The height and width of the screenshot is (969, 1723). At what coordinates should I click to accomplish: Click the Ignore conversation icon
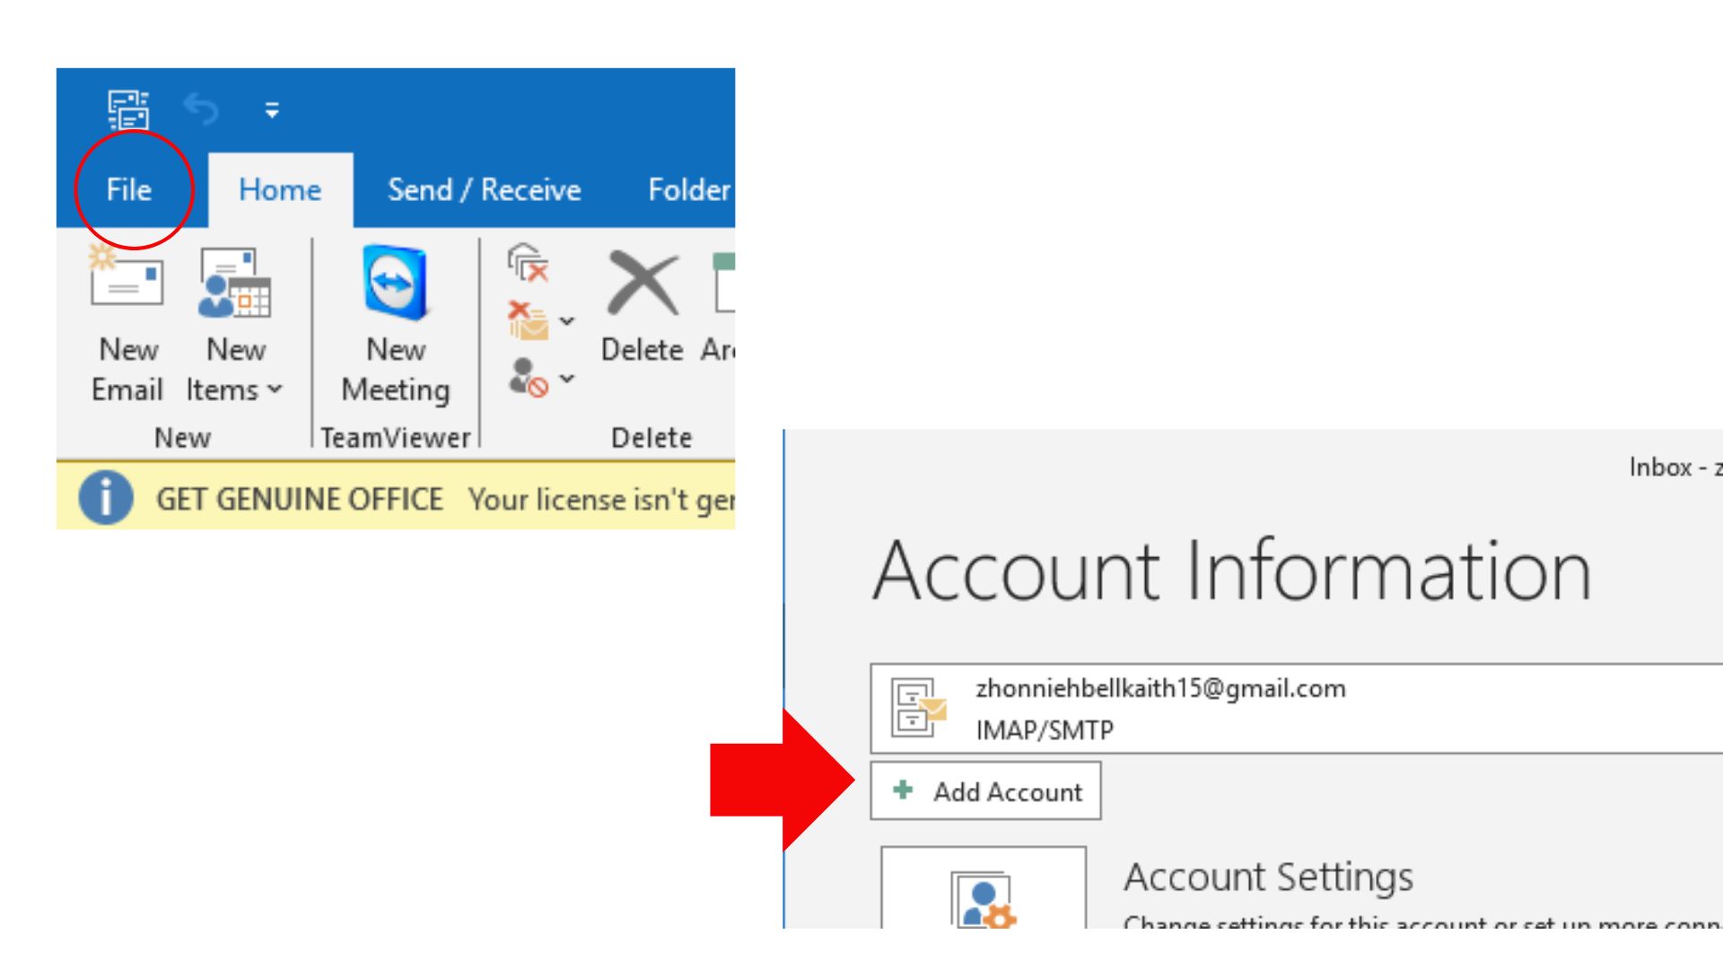[x=529, y=263]
